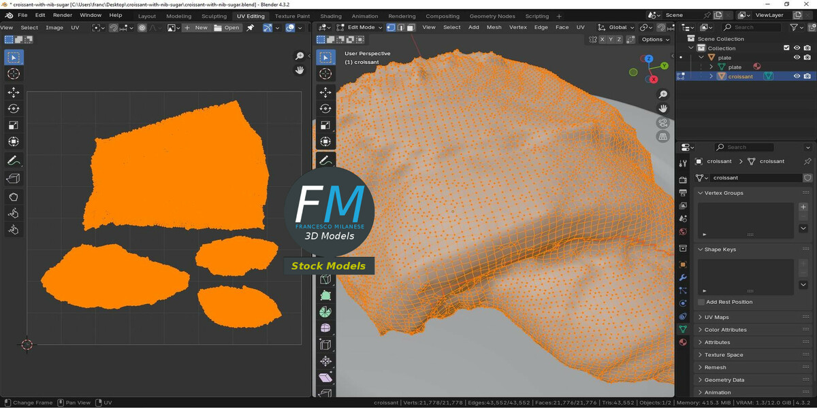The height and width of the screenshot is (408, 817).
Task: Open the Object Data green triangle tab
Action: pyautogui.click(x=683, y=329)
